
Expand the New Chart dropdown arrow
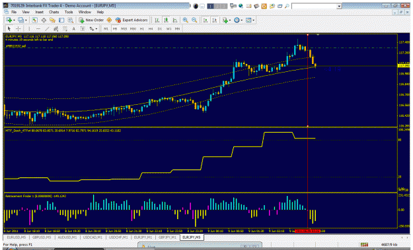[14, 20]
